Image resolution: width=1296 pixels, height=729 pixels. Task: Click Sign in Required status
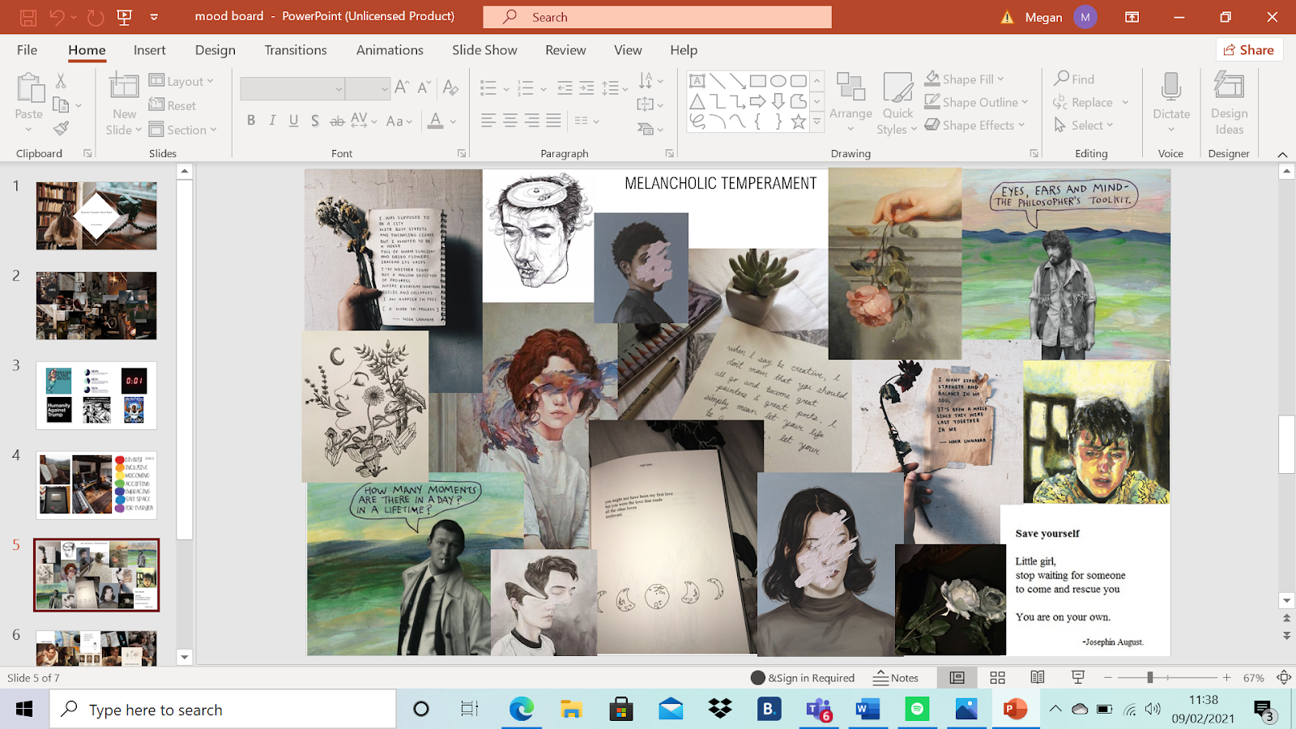803,678
